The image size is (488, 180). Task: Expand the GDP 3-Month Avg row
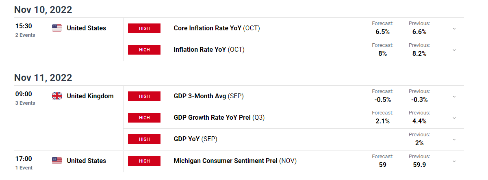coord(454,96)
